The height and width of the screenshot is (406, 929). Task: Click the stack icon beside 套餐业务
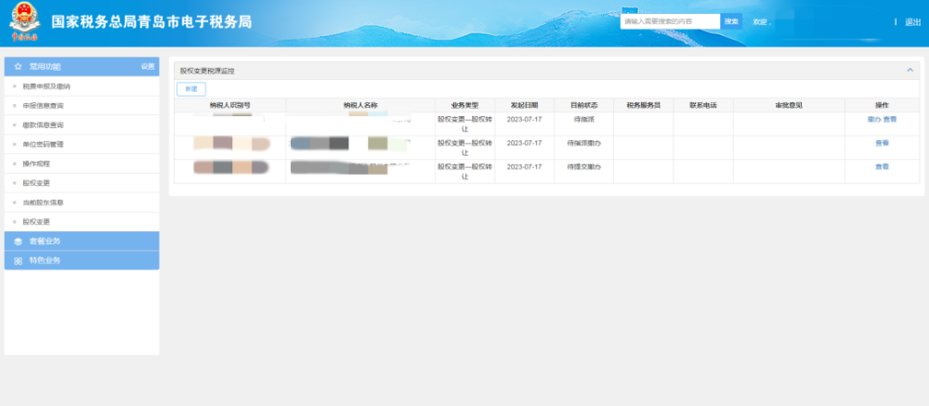click(x=18, y=242)
